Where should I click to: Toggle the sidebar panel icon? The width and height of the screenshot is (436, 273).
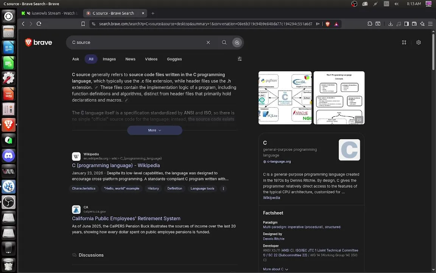(x=406, y=24)
